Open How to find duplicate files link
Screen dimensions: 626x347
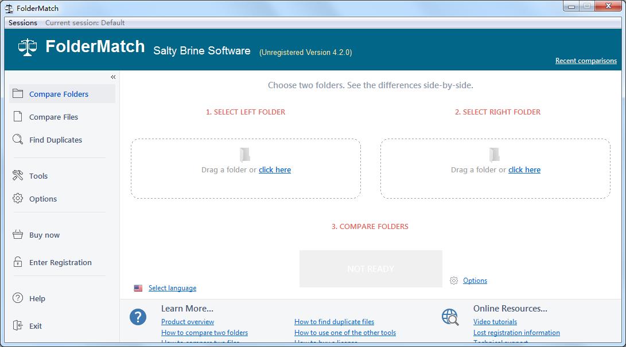[334, 321]
